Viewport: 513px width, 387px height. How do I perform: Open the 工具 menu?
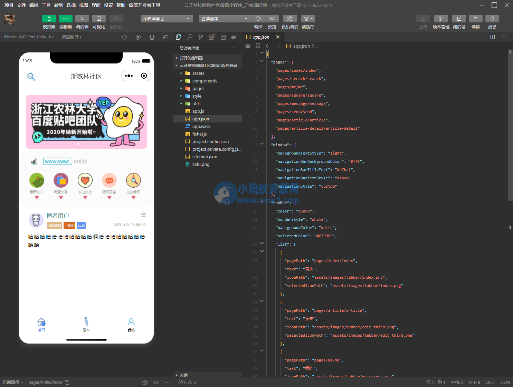click(x=46, y=5)
